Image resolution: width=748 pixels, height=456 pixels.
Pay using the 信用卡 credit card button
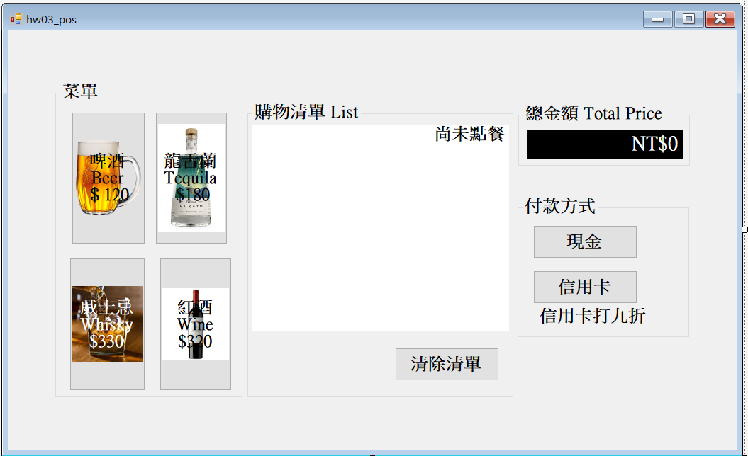coord(585,287)
